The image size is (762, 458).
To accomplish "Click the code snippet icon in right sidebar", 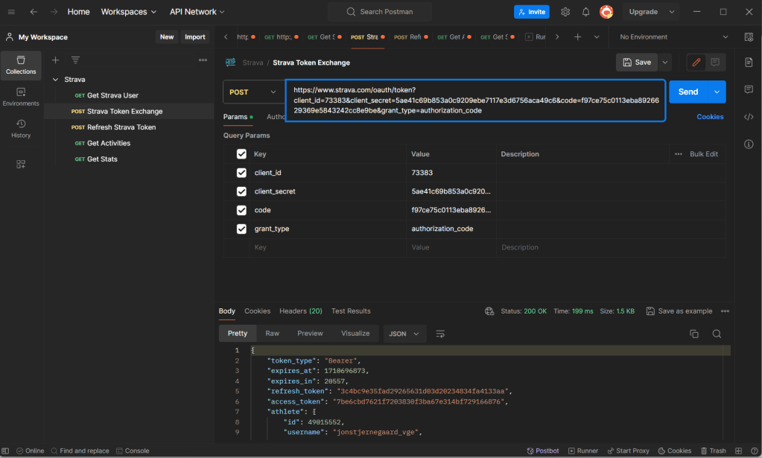I will [749, 117].
